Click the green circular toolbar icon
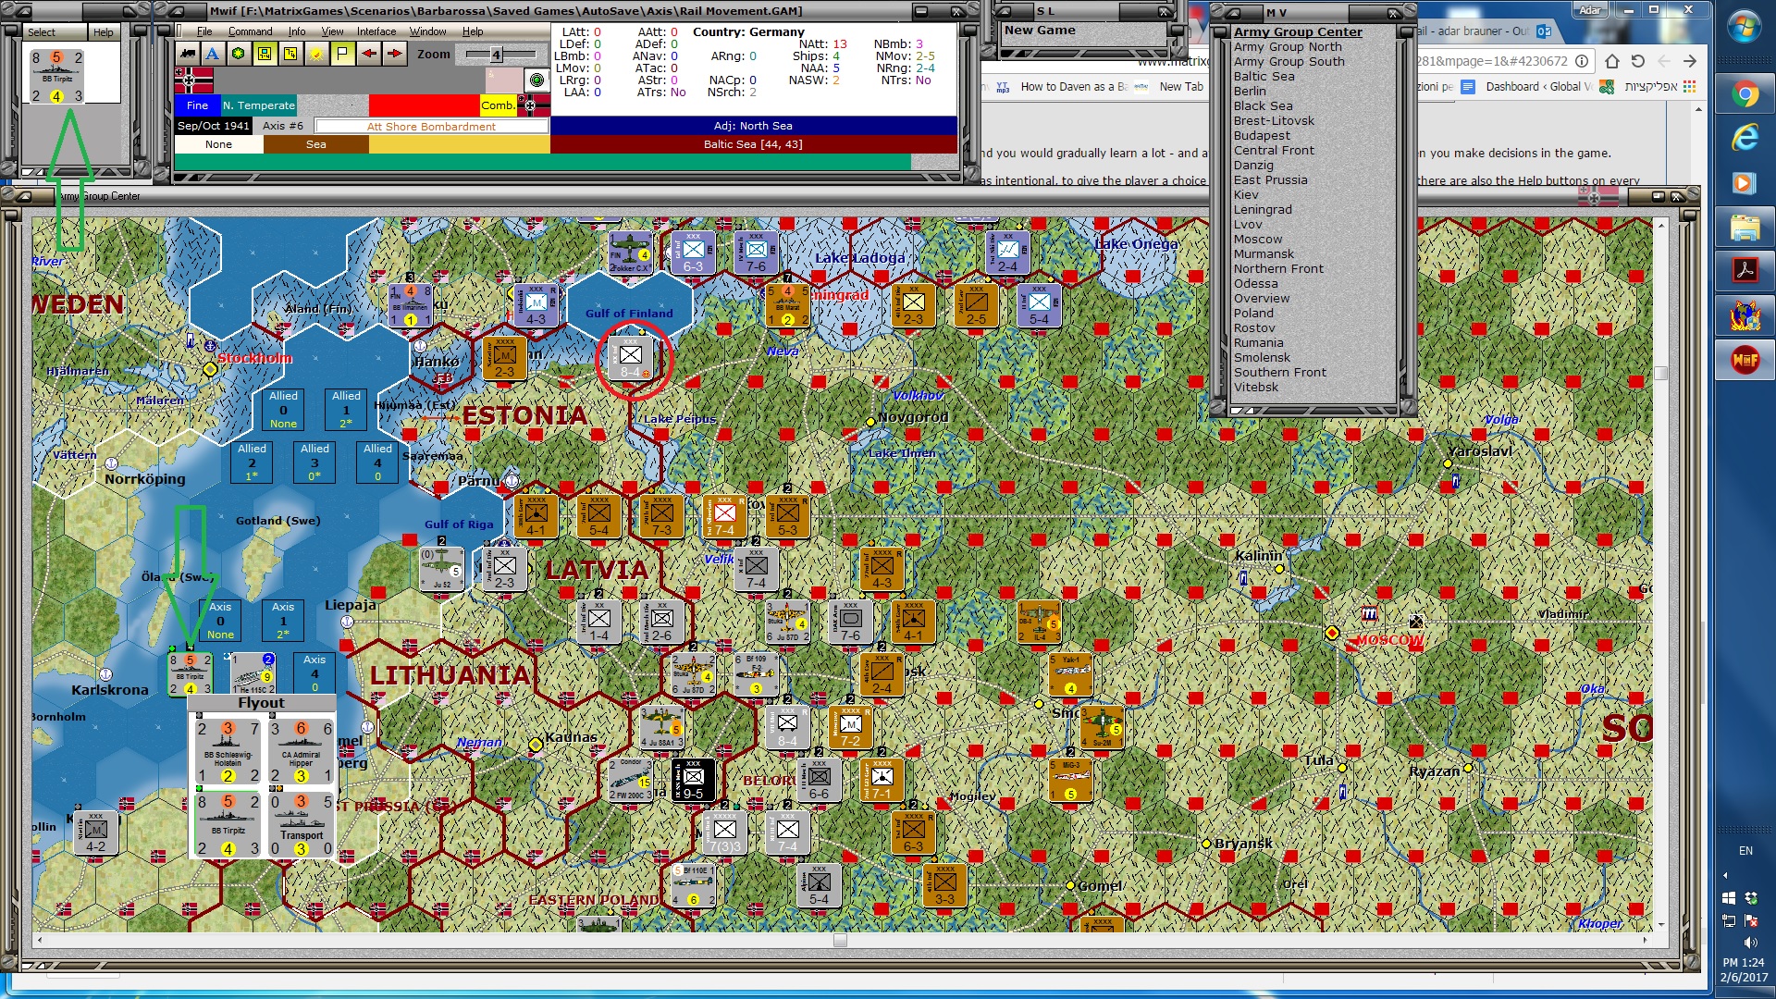1776x999 pixels. [239, 54]
